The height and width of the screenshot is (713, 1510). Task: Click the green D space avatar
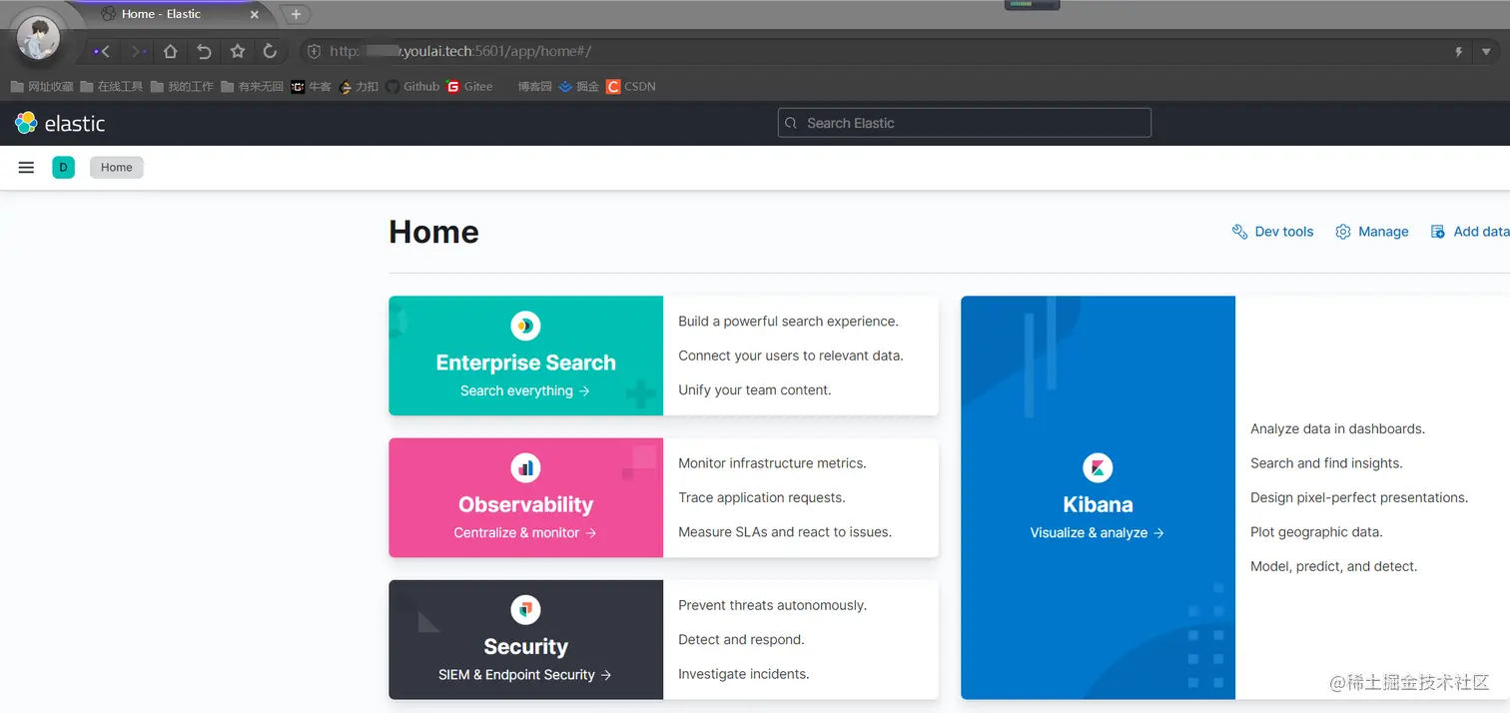coord(63,168)
